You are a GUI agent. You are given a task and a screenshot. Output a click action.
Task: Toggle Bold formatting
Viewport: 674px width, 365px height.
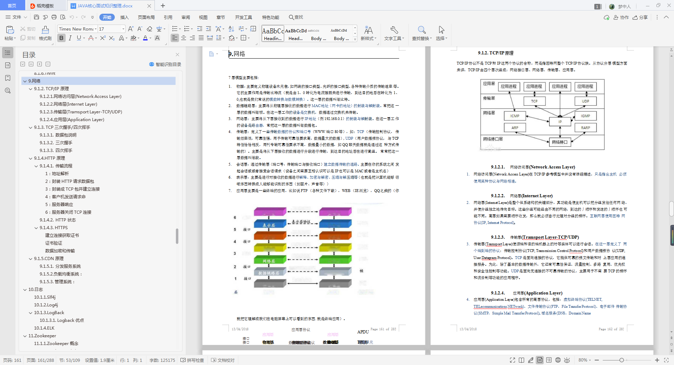point(61,38)
